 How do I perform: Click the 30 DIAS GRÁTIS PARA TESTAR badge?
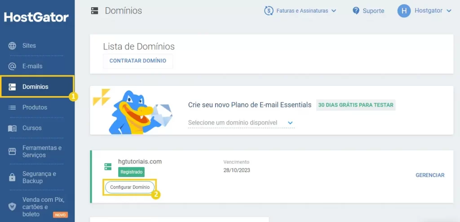click(356, 105)
